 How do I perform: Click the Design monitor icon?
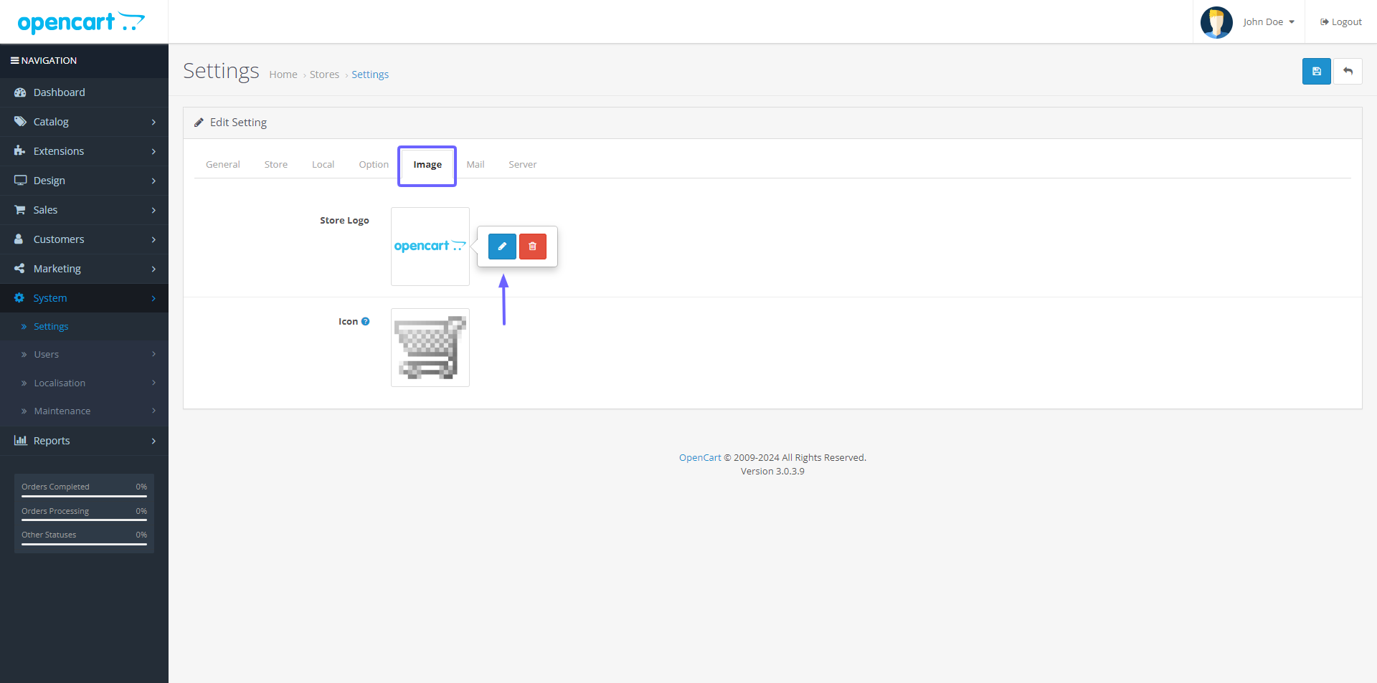coord(20,181)
